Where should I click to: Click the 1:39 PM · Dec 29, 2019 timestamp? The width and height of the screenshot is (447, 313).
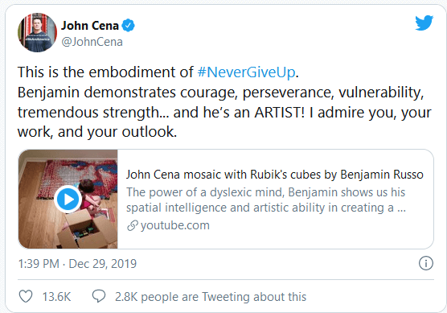tap(77, 264)
